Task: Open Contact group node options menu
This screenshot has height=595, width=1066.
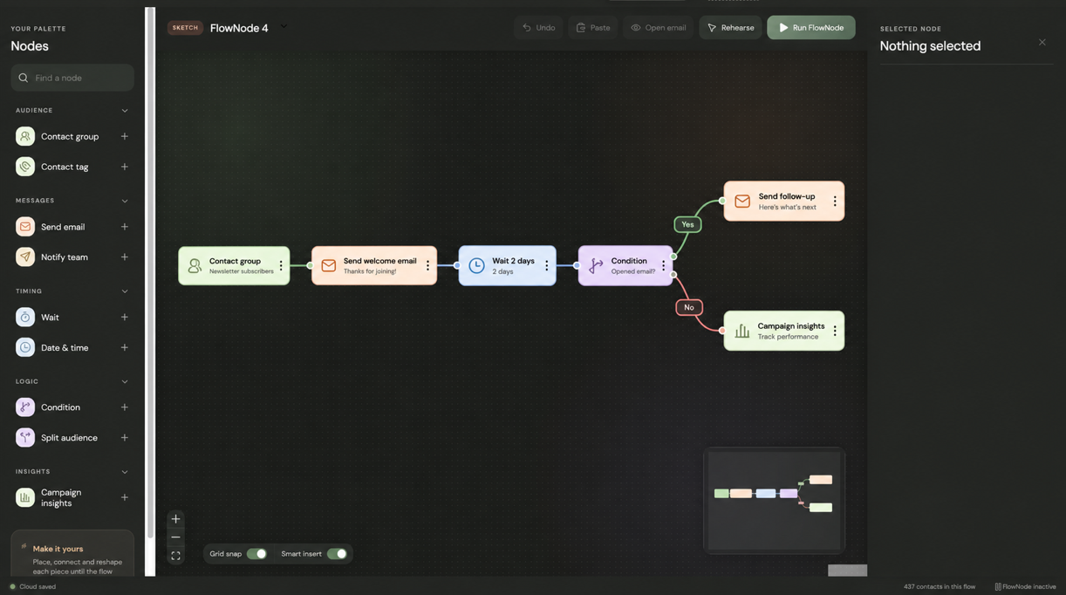Action: tap(281, 266)
